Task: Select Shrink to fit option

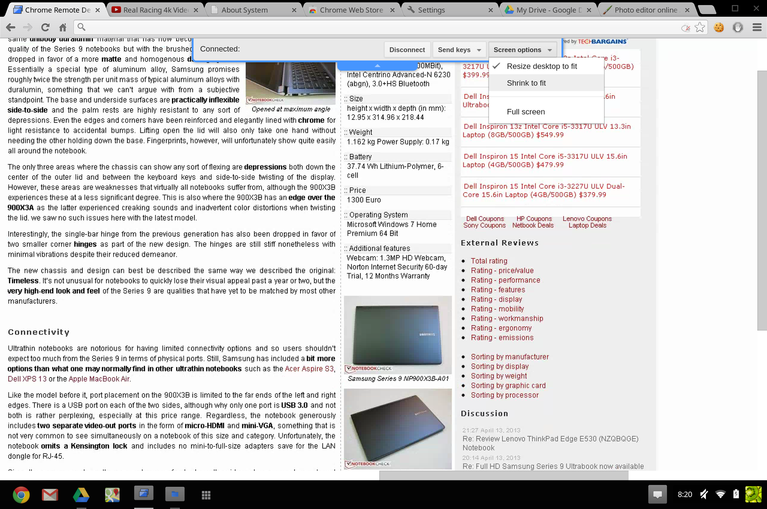Action: pos(546,83)
